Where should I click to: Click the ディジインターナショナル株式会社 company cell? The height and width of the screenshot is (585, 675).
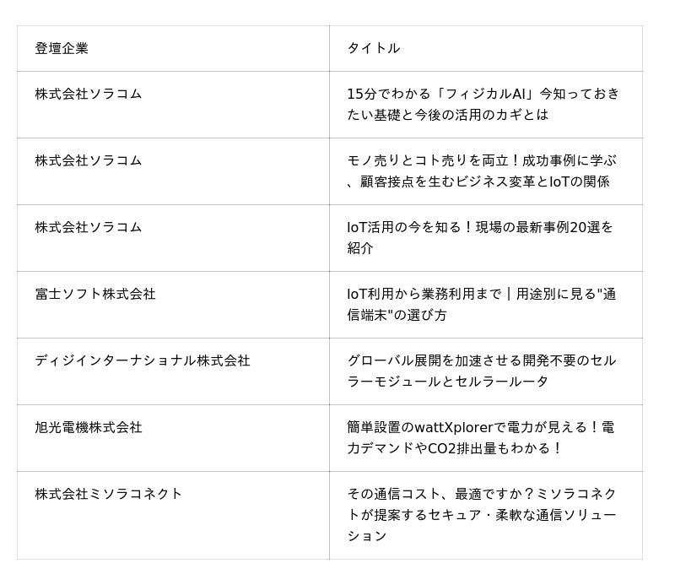click(143, 360)
